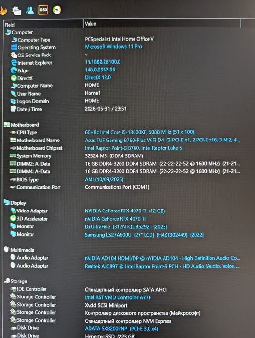
Task: Click the blue users toolbar icon
Action: 30,10
